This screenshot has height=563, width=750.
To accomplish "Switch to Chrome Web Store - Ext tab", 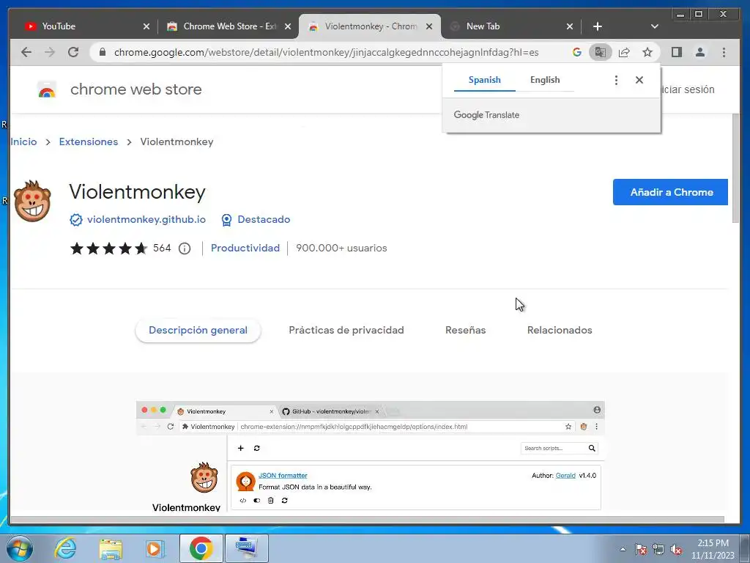I will 225,26.
